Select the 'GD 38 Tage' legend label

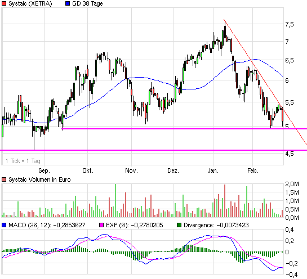(87, 3)
